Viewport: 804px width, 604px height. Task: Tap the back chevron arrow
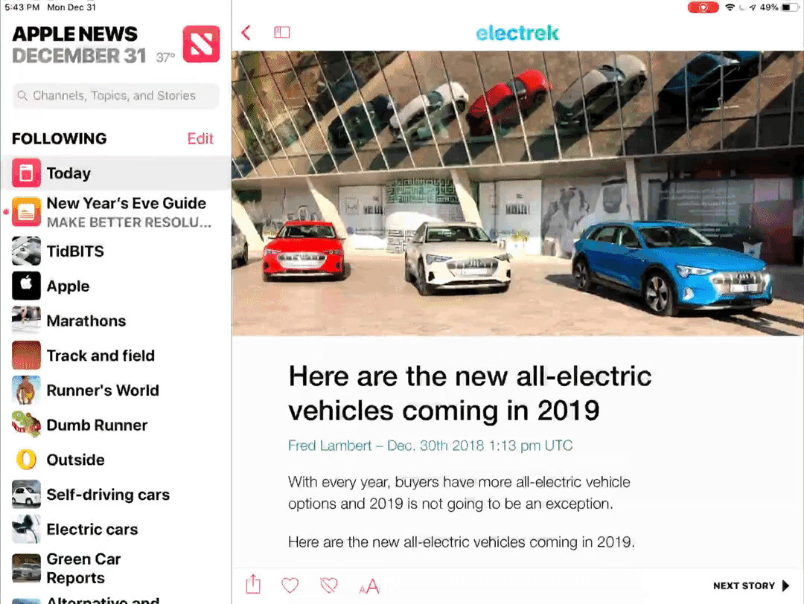pos(246,33)
